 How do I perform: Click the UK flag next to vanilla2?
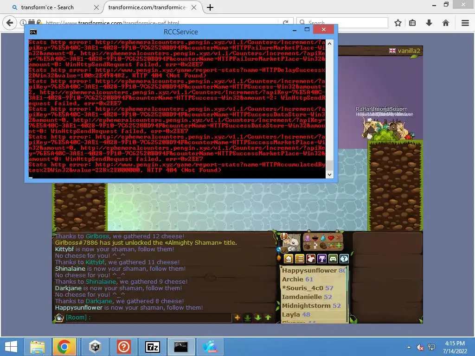(x=392, y=51)
